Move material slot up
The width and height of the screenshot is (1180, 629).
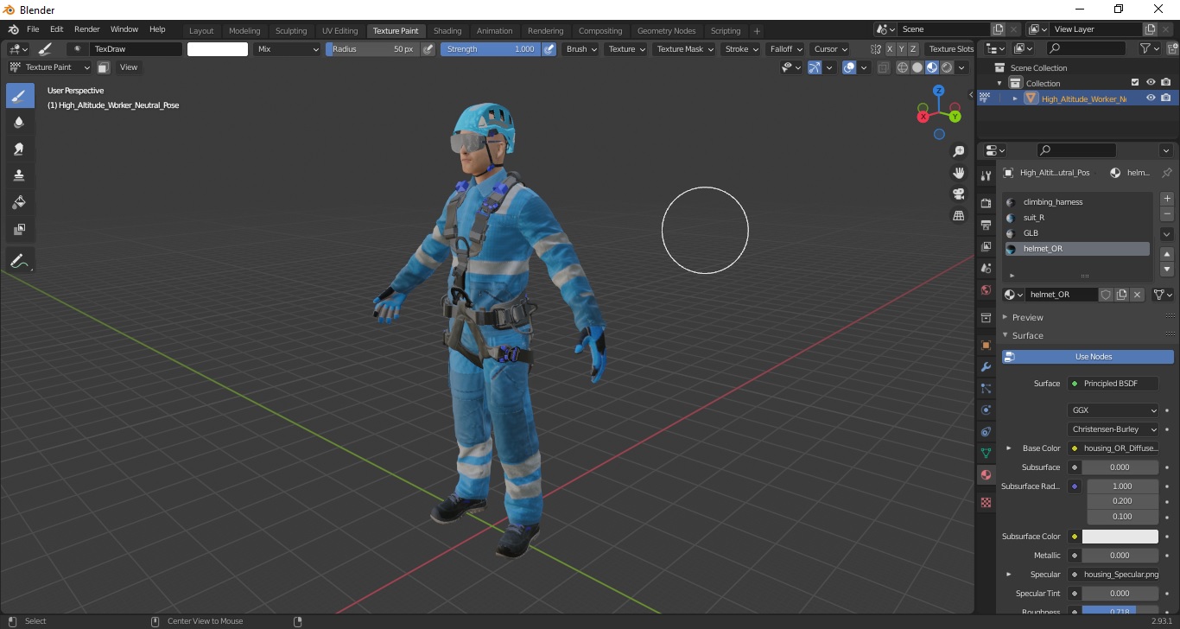(1167, 255)
